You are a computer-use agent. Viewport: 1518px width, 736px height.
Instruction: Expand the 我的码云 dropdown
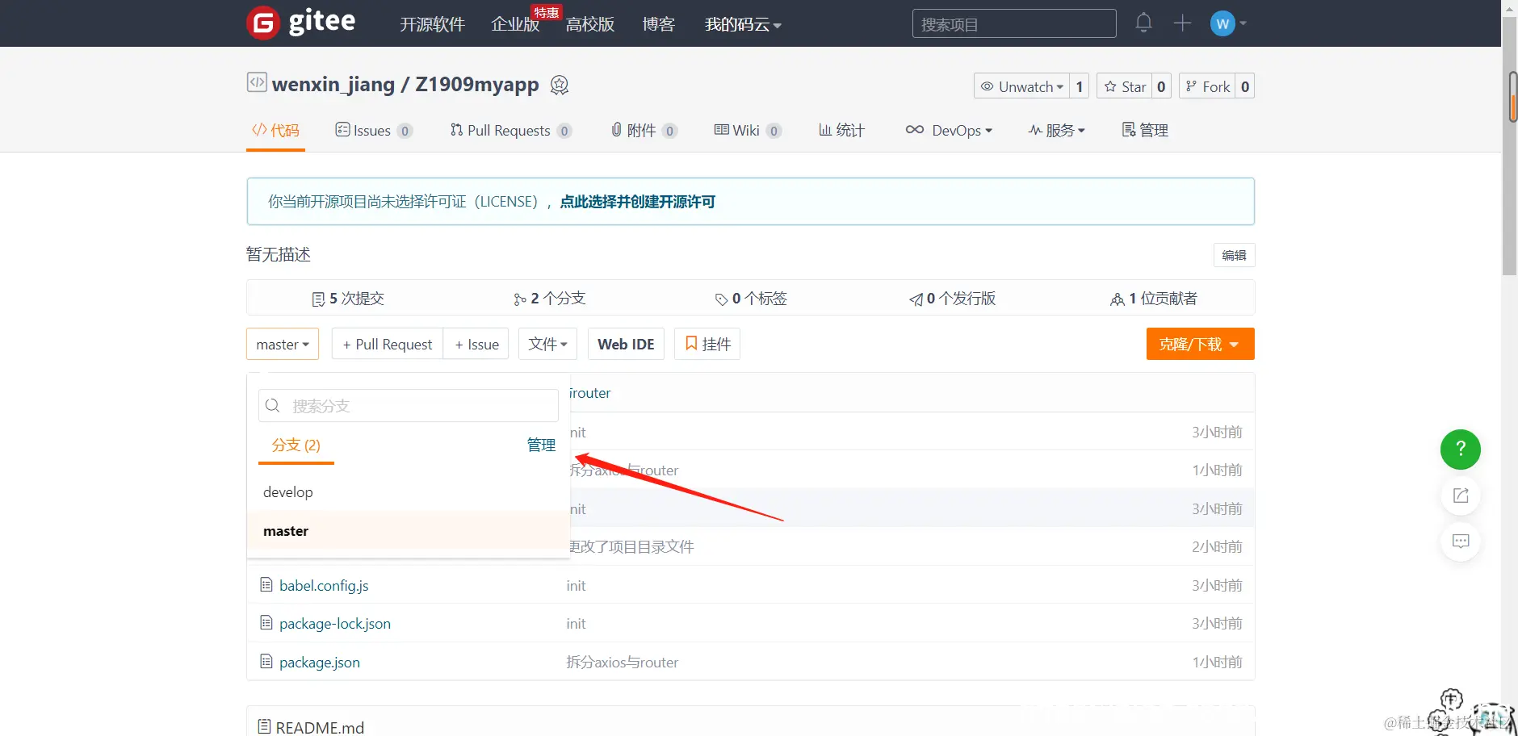pos(743,24)
